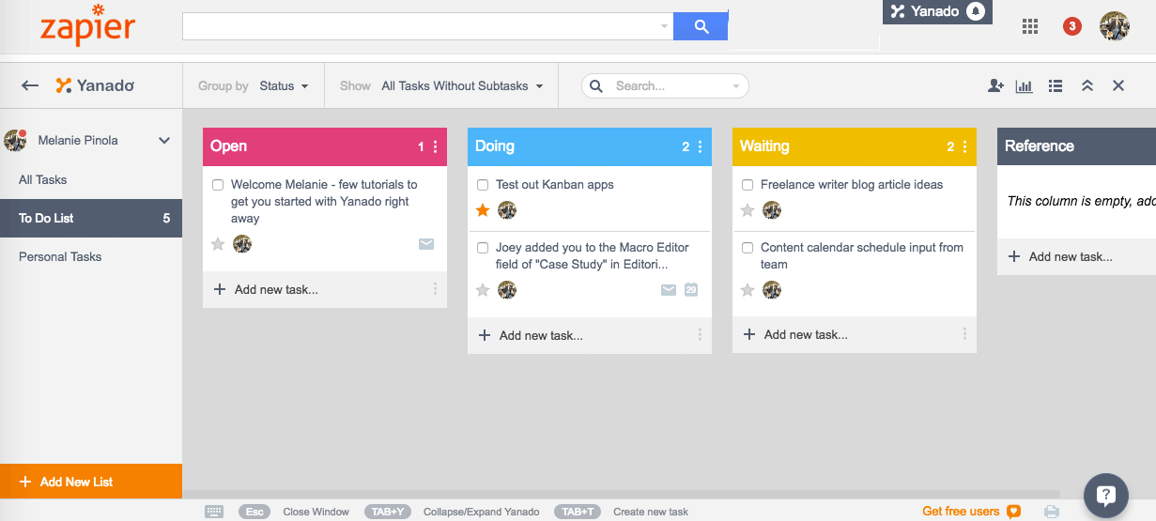Viewport: 1156px width, 521px height.
Task: Star the Content calendar schedule task
Action: pos(748,290)
